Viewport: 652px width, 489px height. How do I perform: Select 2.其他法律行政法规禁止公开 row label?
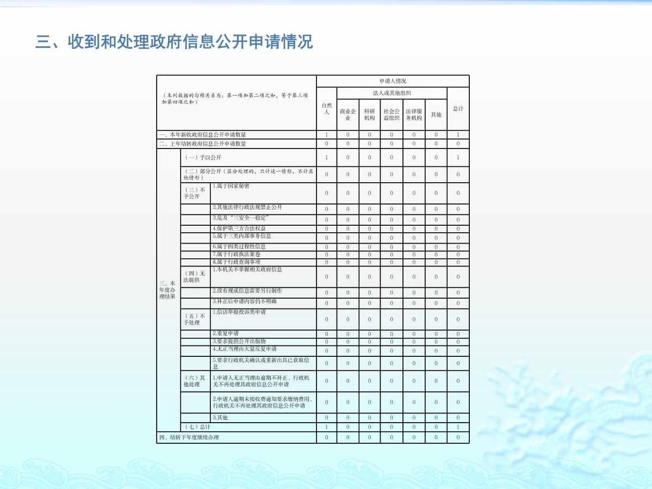click(x=263, y=209)
